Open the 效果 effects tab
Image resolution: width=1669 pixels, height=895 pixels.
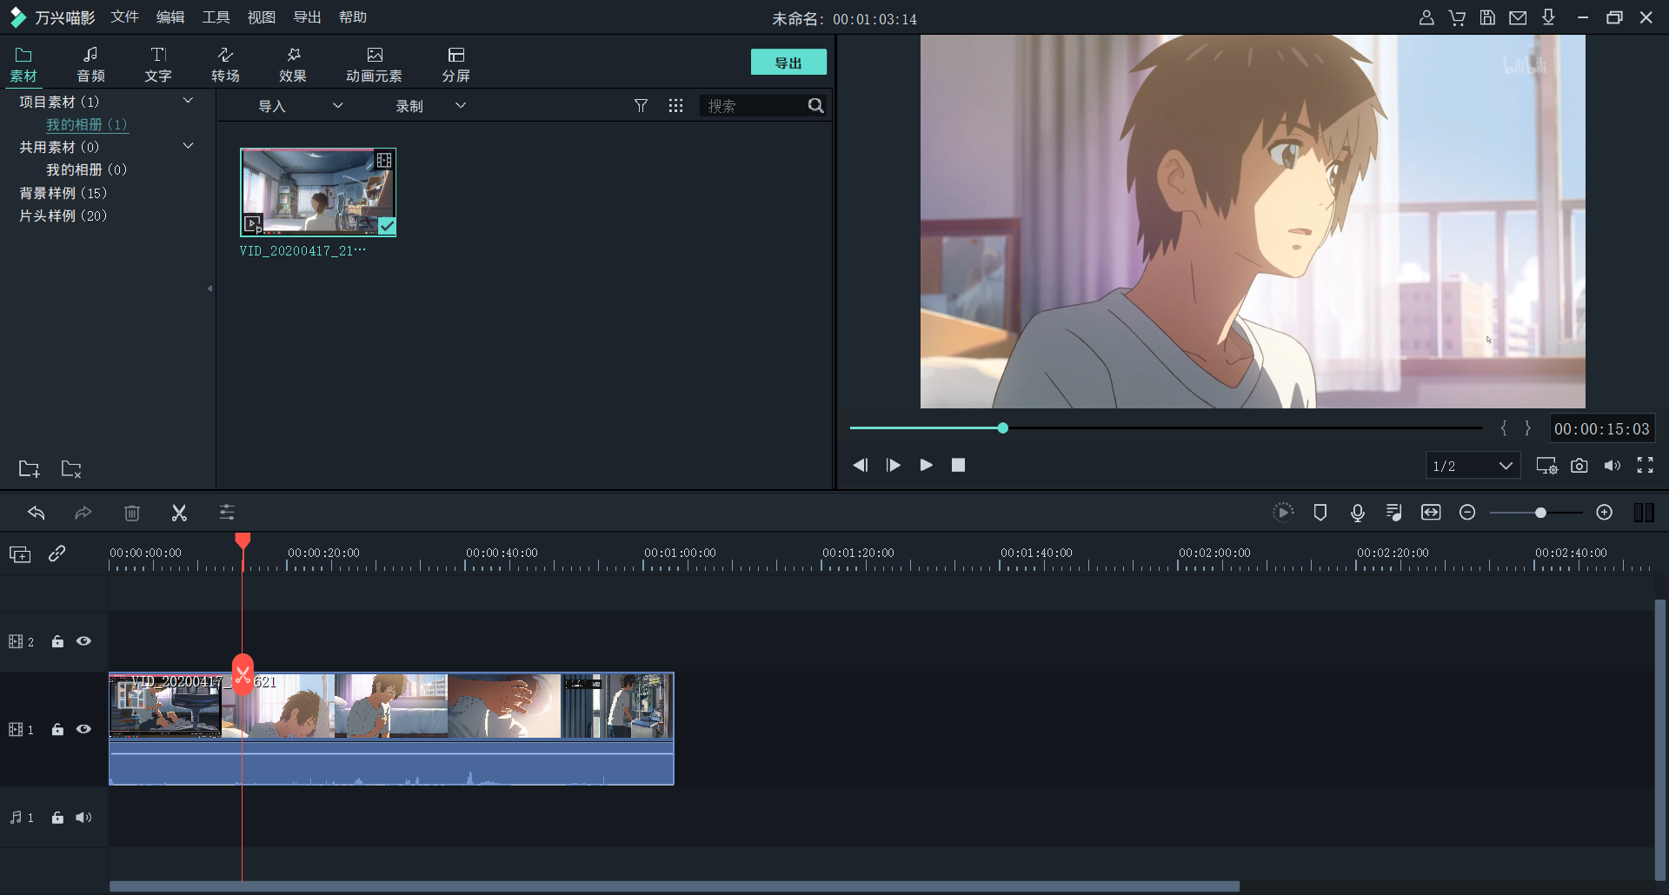pyautogui.click(x=293, y=65)
